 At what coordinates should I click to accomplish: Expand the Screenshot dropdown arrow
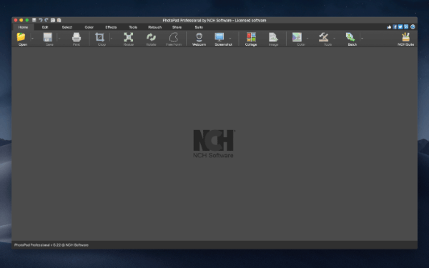pyautogui.click(x=230, y=39)
